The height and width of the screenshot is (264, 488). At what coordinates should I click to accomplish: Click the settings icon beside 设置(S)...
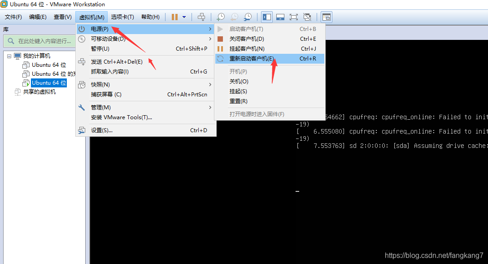82,130
